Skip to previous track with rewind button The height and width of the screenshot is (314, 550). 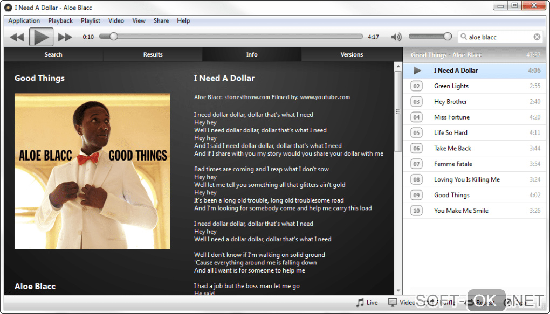click(x=17, y=37)
